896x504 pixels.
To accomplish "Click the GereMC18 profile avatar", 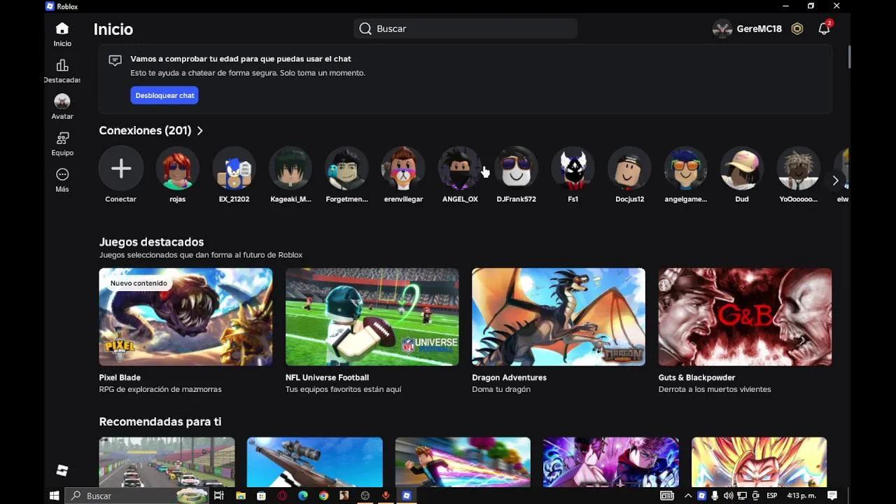I will coord(722,29).
